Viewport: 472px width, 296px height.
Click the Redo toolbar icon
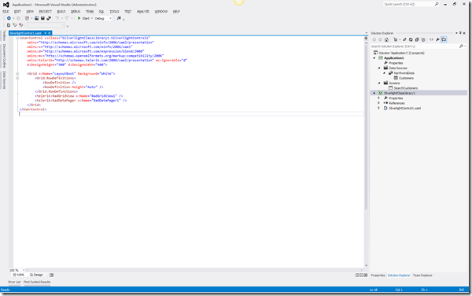pyautogui.click(x=67, y=18)
